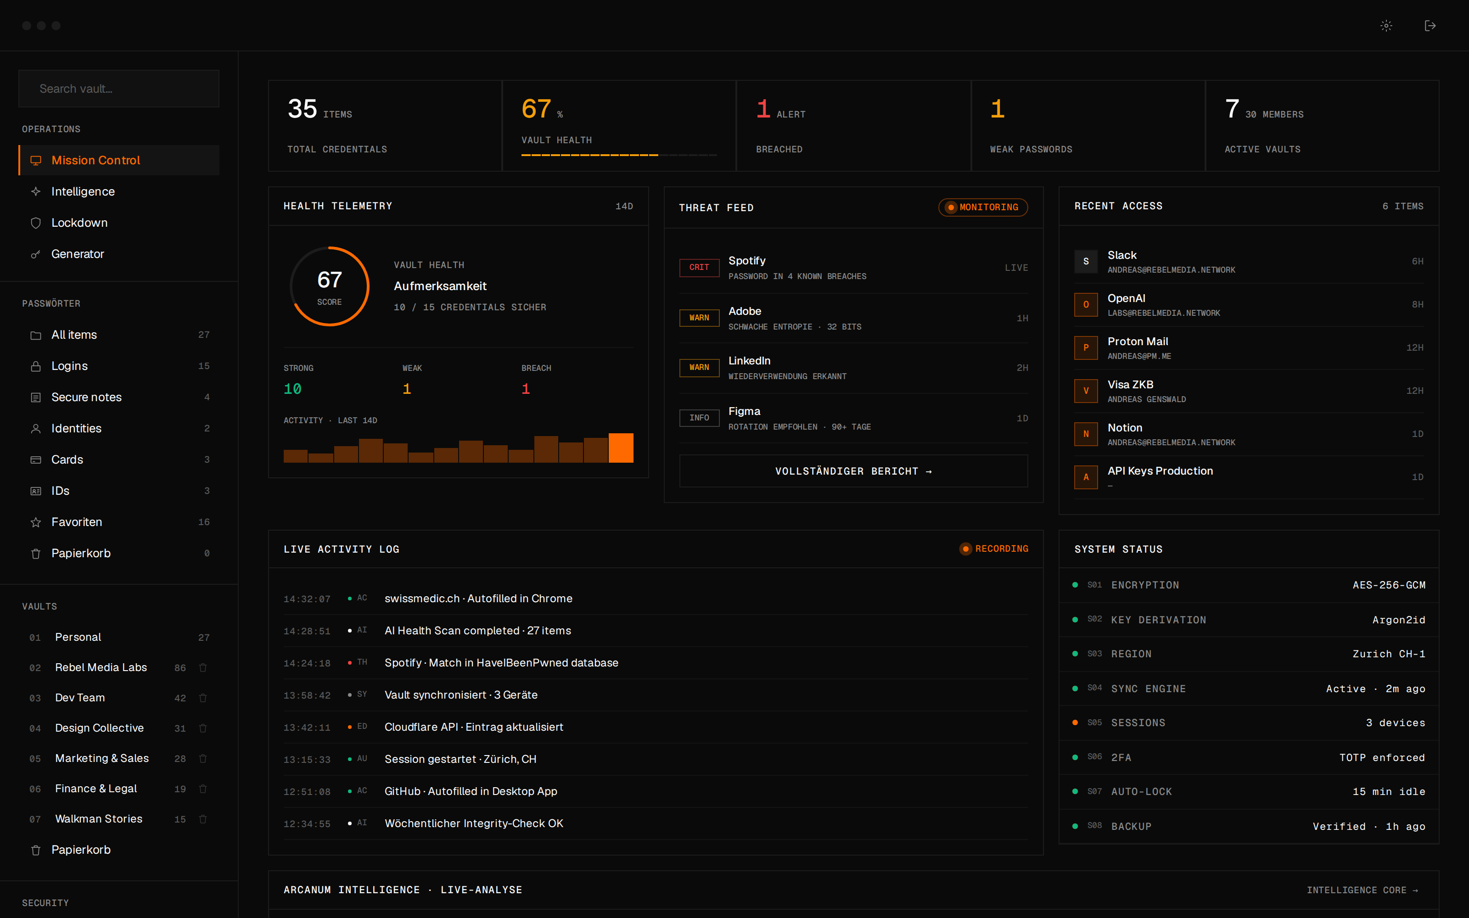Image resolution: width=1469 pixels, height=918 pixels.
Task: Click the Total Credentials stat card
Action: pyautogui.click(x=386, y=126)
